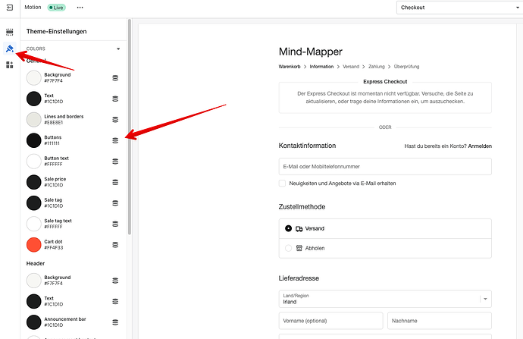Open the Sale tag color swatch
Image resolution: width=523 pixels, height=339 pixels.
click(33, 202)
